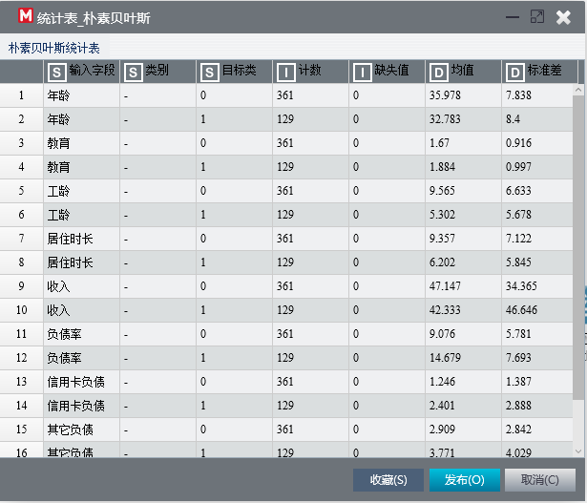Viewport: 587px width, 503px height.
Task: Minimize the 统计表_朴素贝叶斯 window
Action: coord(513,17)
